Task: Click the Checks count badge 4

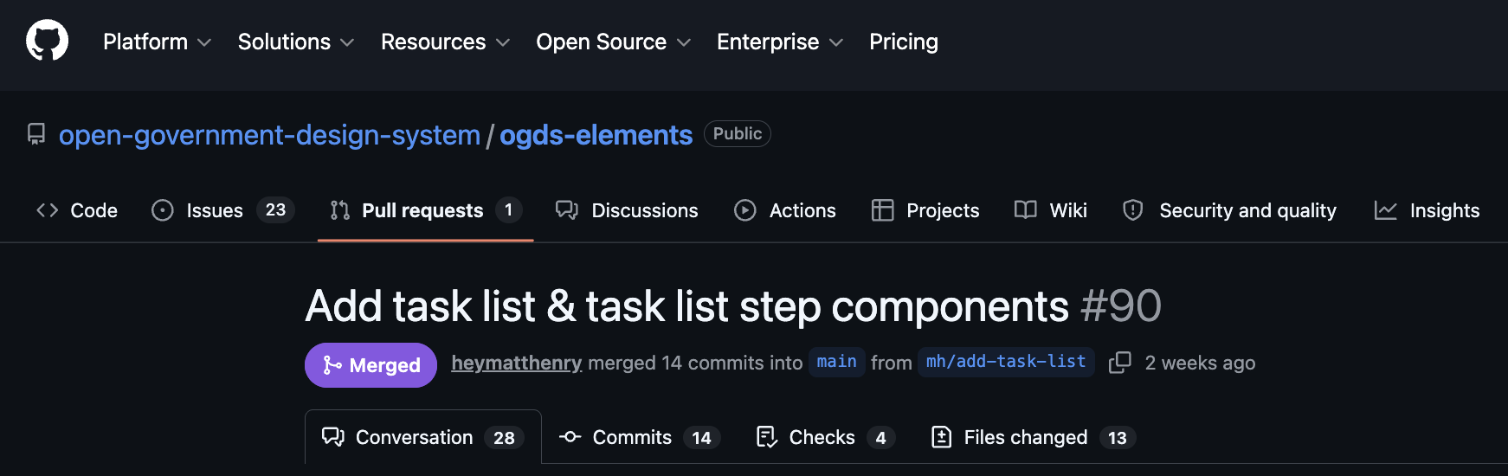Action: (880, 438)
